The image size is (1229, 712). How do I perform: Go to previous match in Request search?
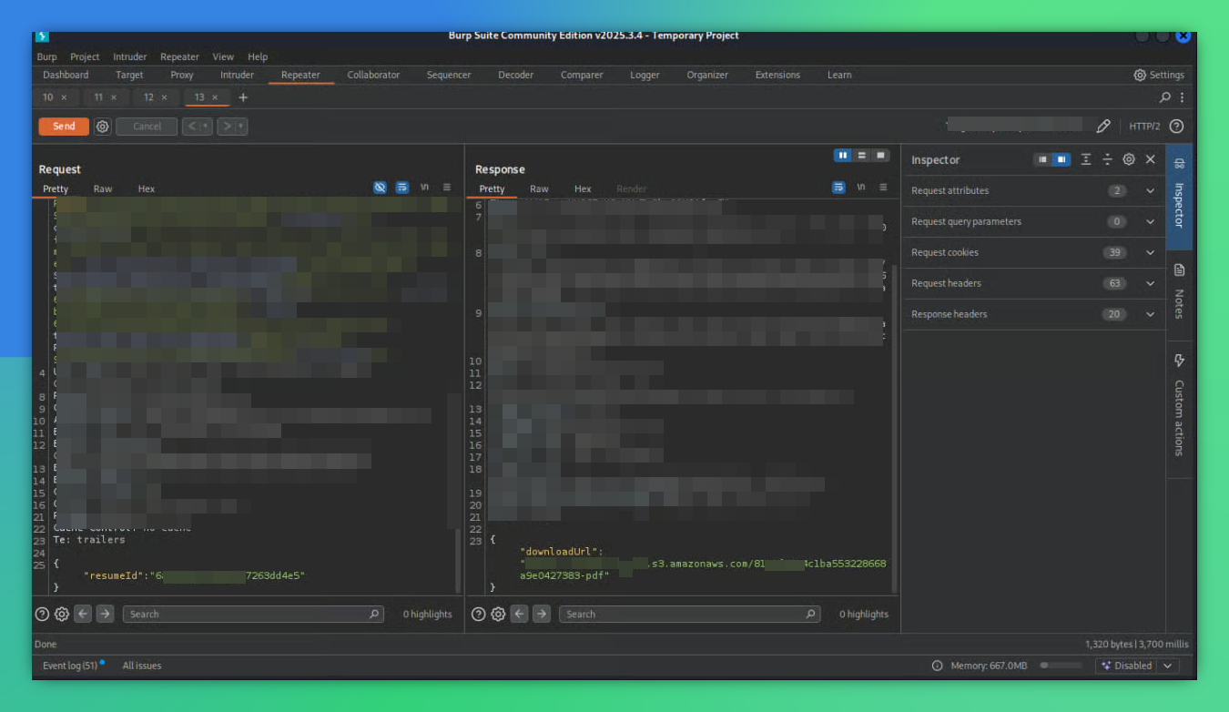pos(84,615)
